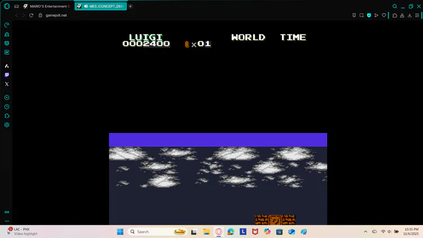
Task: Click the TIME label in game HUD
Action: point(293,37)
